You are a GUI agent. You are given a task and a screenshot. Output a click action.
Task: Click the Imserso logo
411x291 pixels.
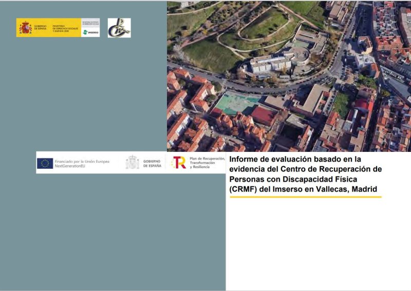point(90,32)
